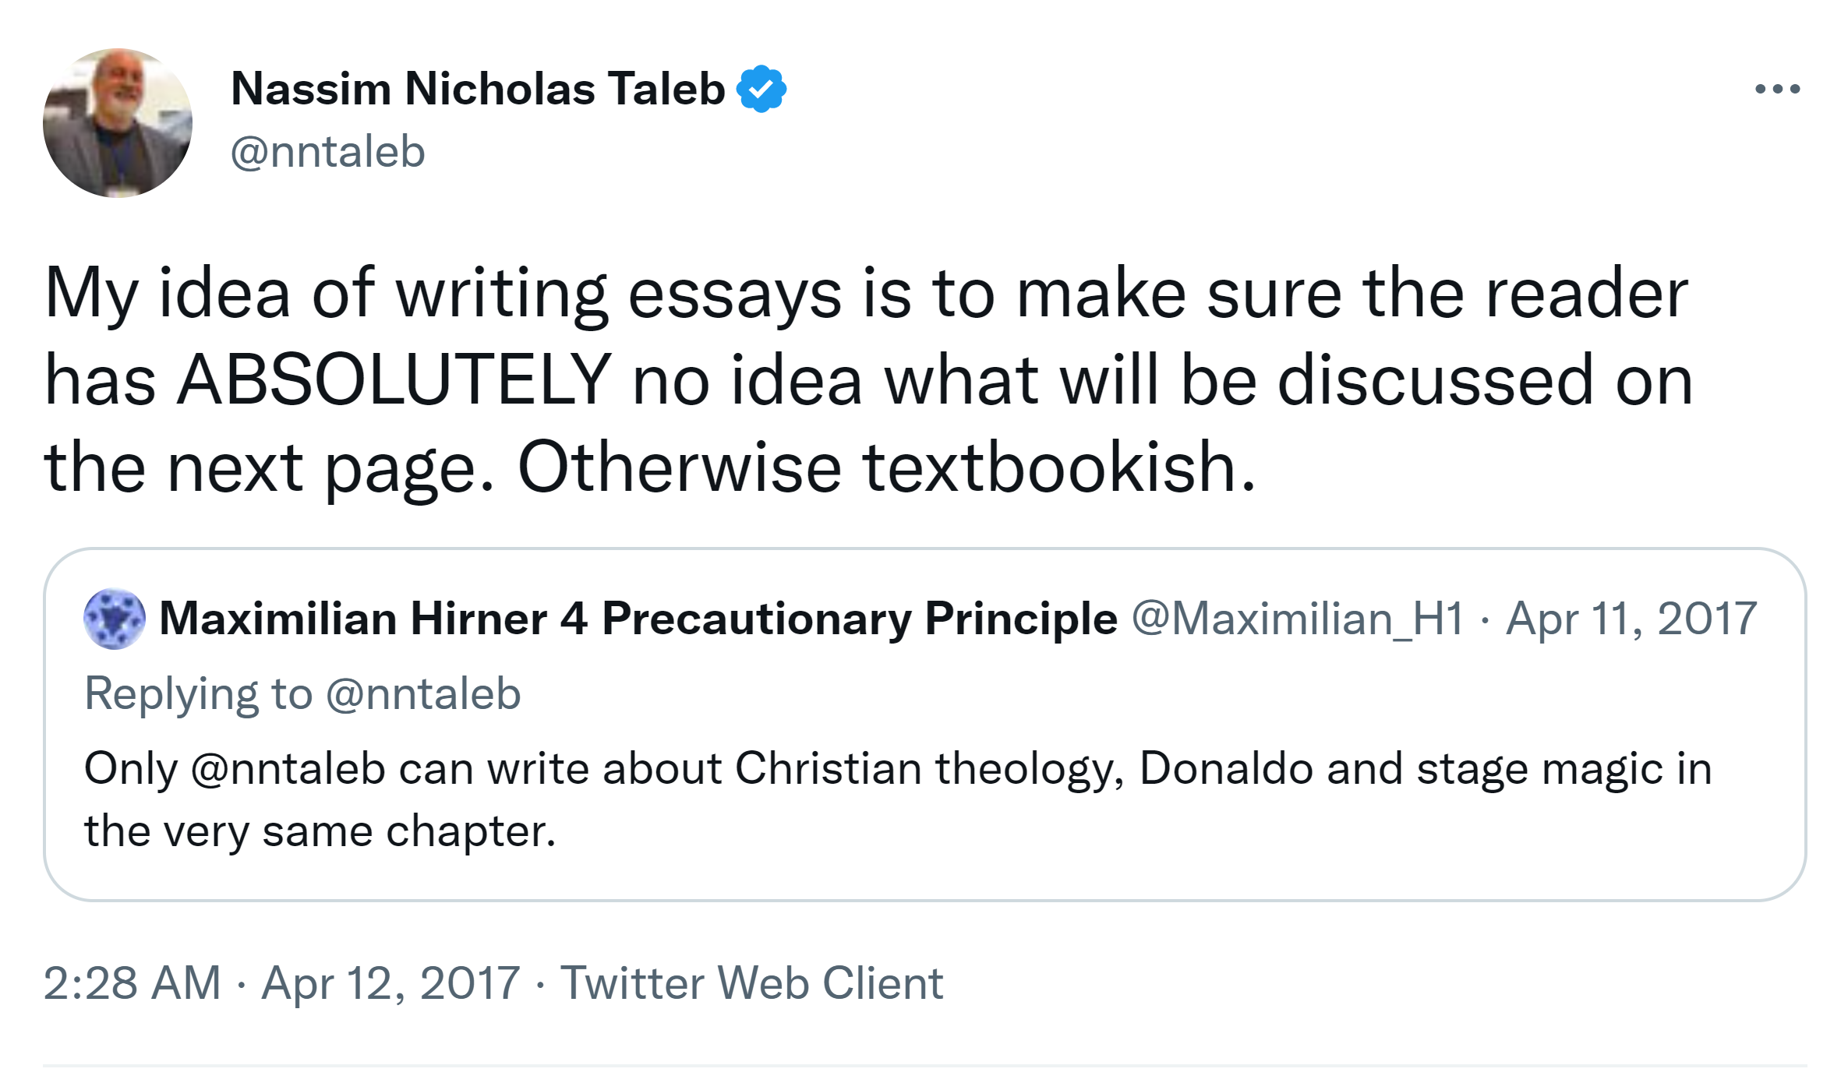Click the @nntaleb handle under the author name
Viewport: 1848px width, 1090px height.
point(327,151)
